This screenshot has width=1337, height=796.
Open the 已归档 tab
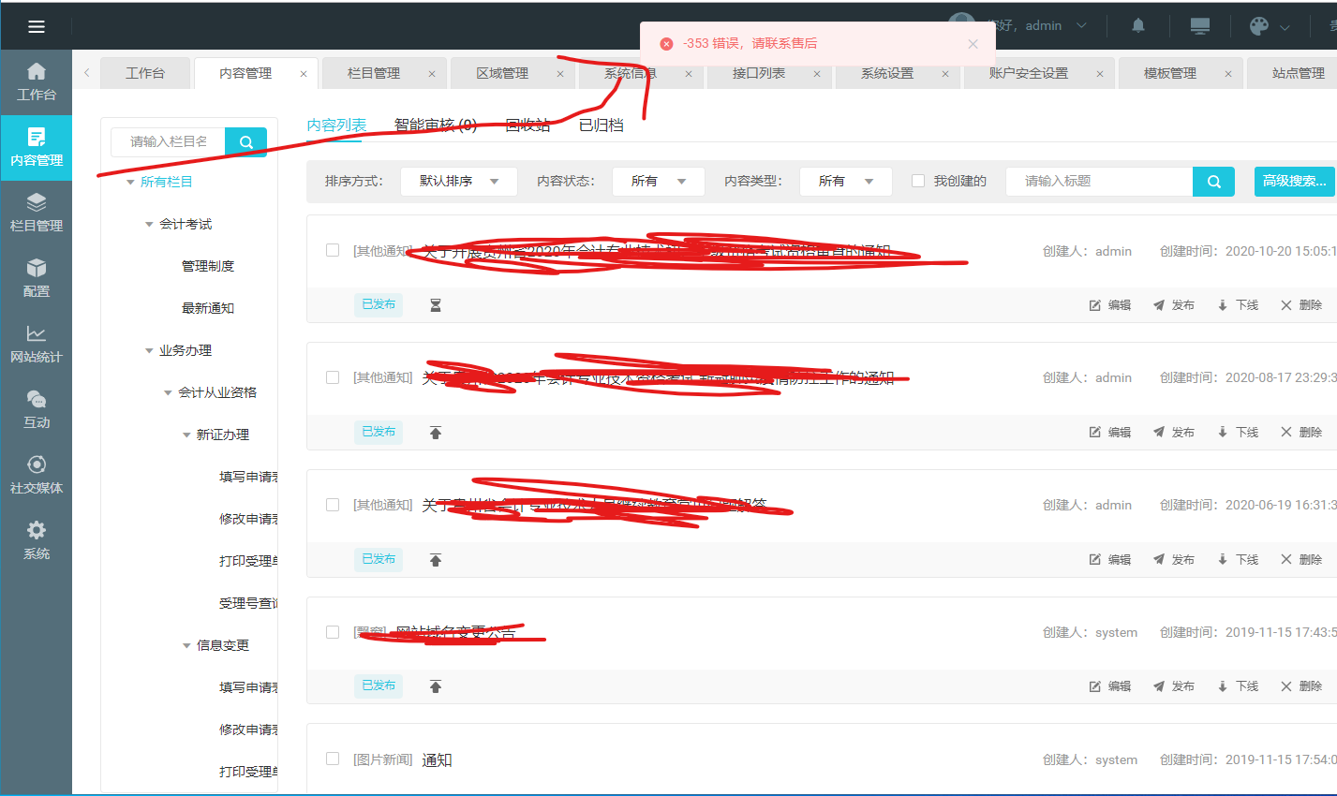tap(602, 125)
